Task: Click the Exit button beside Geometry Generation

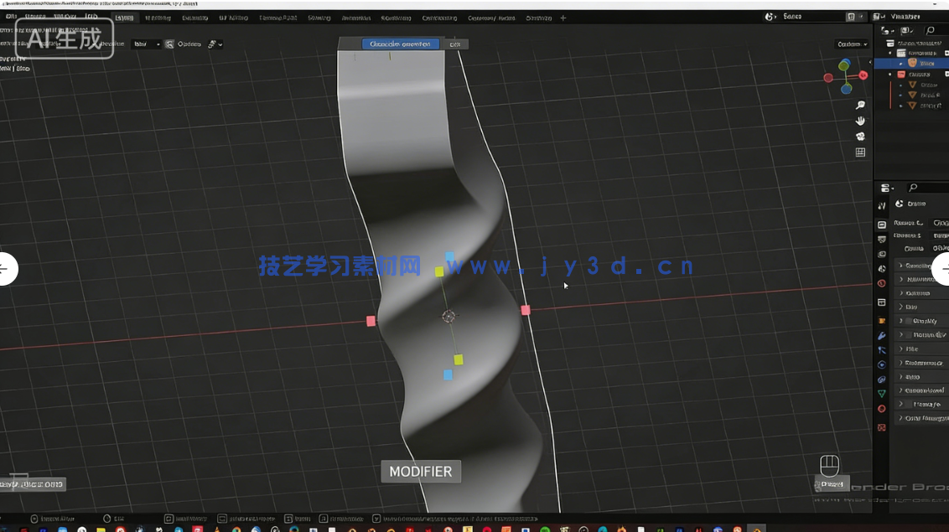Action: pos(455,44)
